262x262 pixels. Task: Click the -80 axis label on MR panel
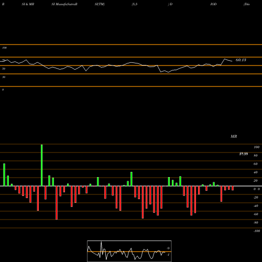pos(256,223)
